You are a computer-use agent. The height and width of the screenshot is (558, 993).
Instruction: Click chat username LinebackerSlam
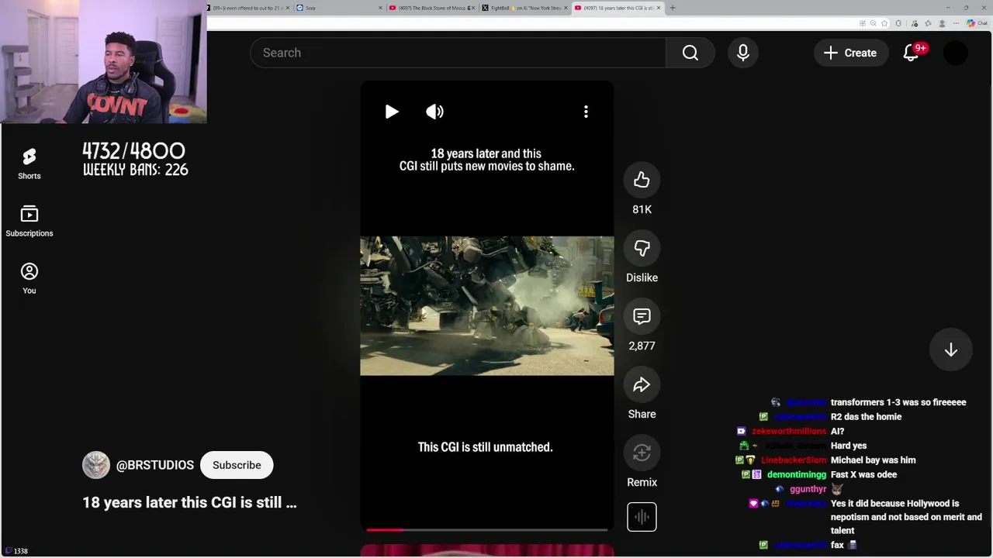coord(794,460)
